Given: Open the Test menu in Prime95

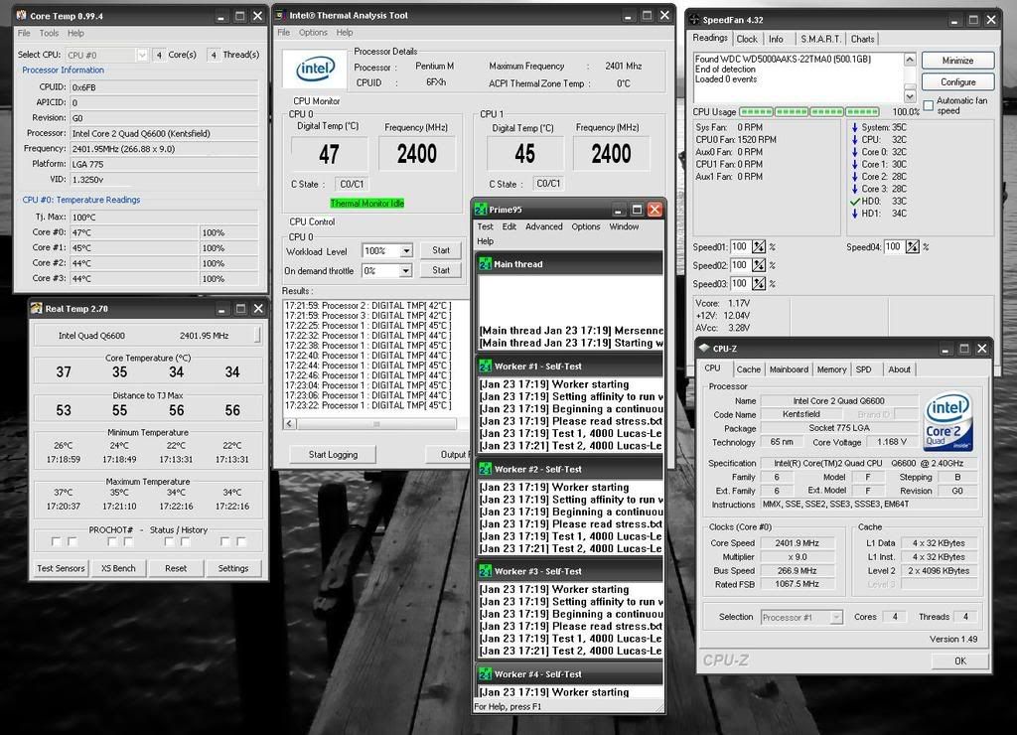Looking at the screenshot, I should point(485,226).
